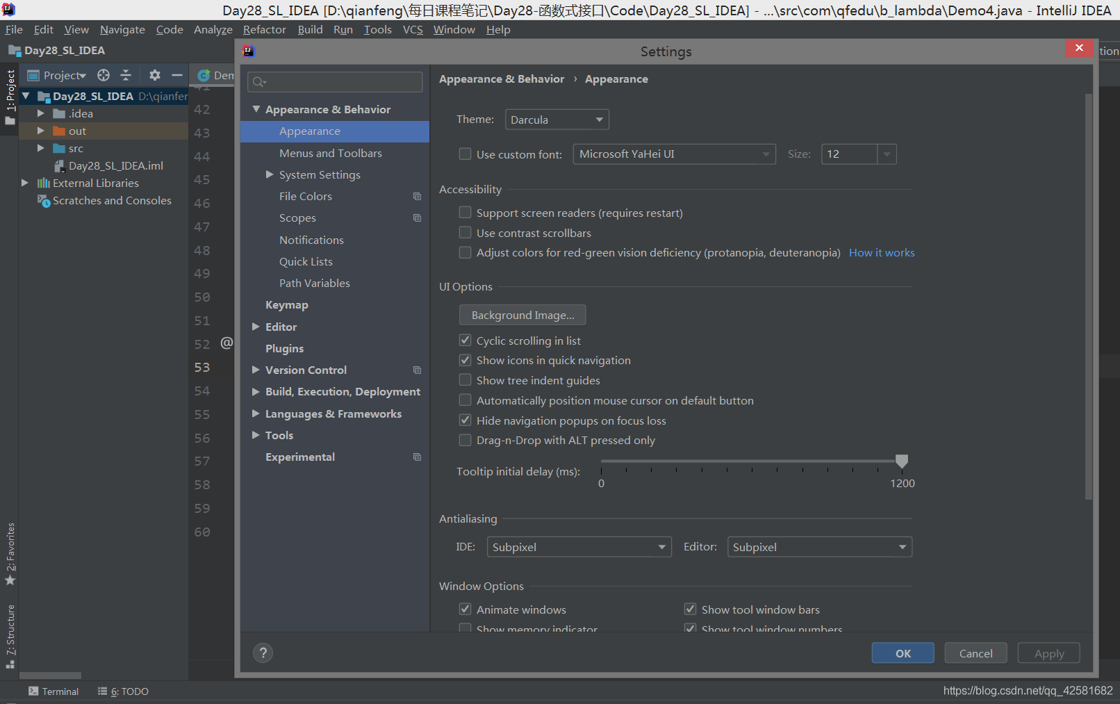Open the Navigate menu
Screen dimensions: 1120x704
122,30
